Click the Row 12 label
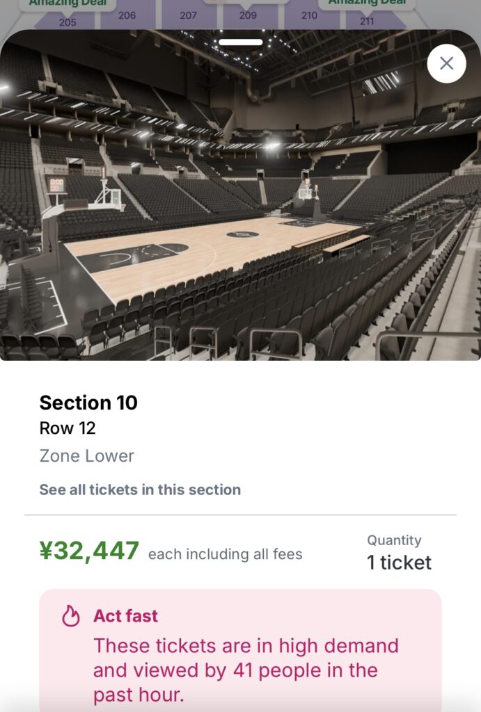The height and width of the screenshot is (712, 481). [x=68, y=428]
